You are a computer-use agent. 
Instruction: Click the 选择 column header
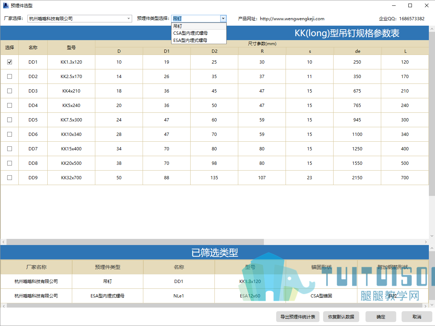[x=9, y=47]
